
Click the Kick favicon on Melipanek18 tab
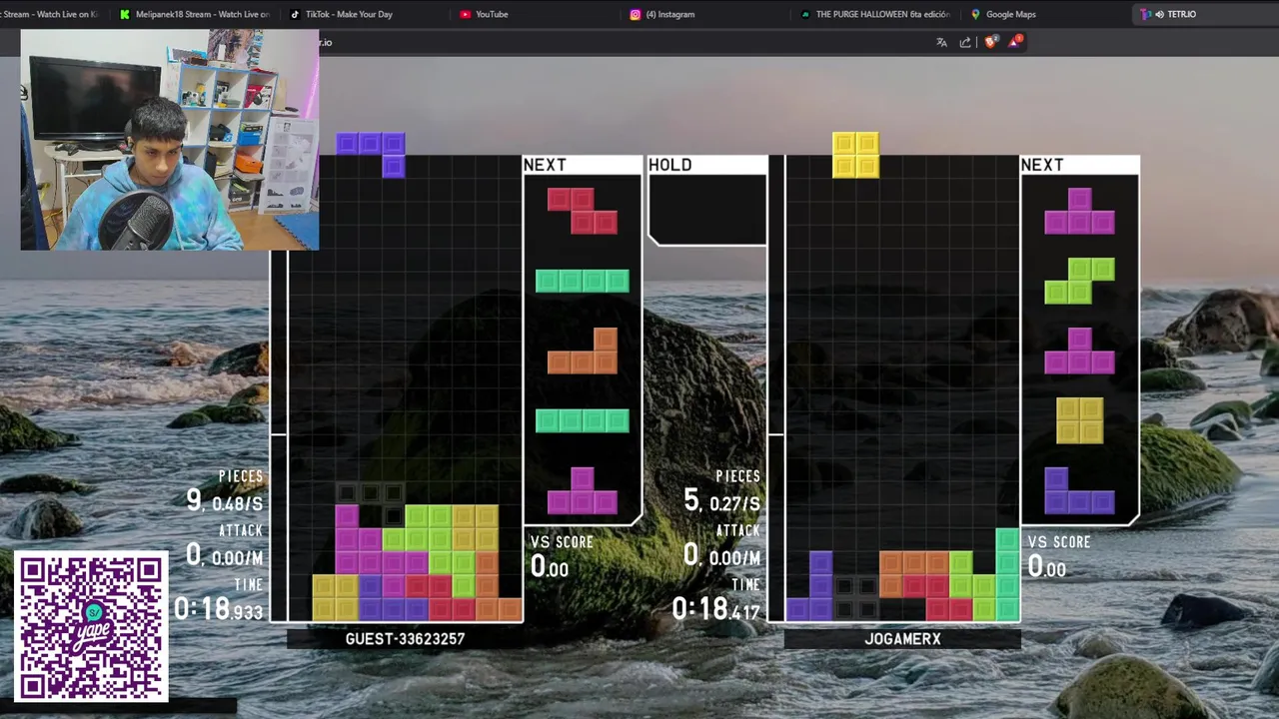click(125, 14)
